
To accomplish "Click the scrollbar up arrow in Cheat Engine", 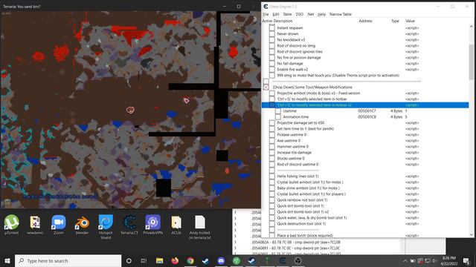I will point(472,27).
